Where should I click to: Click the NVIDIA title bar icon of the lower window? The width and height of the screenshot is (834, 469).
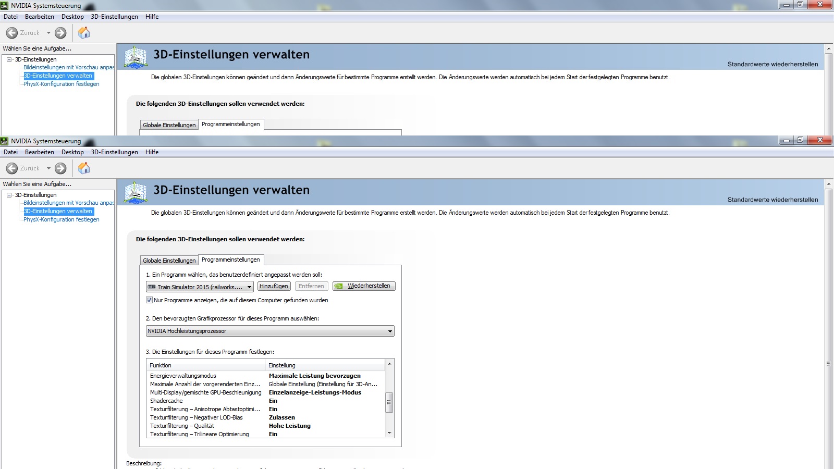[x=5, y=141]
